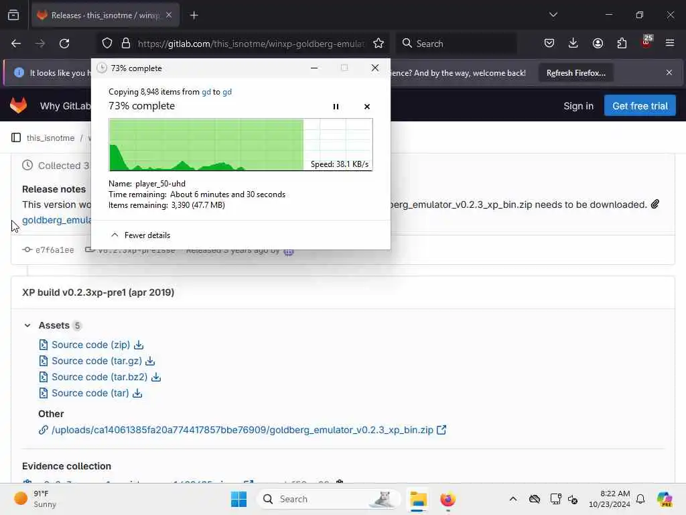Screen dimensions: 686x515
Task: Open the tracking protection shield icon
Action: (107, 44)
